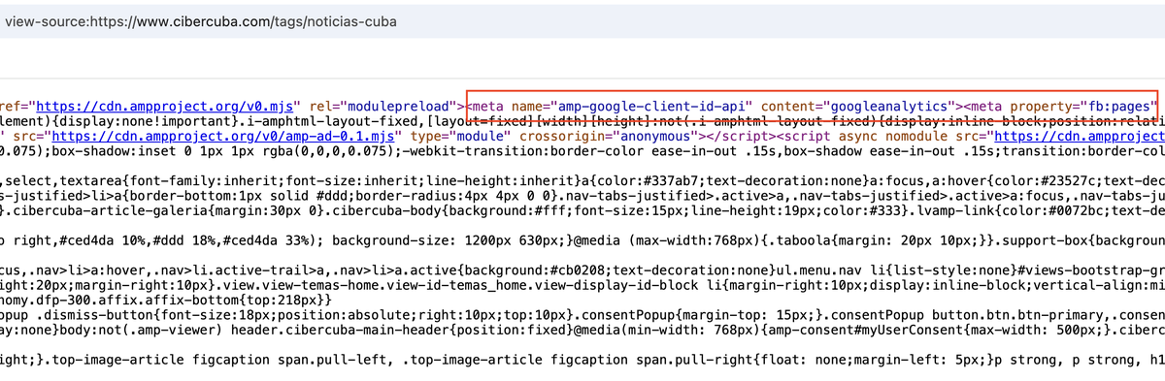The image size is (1165, 381).
Task: Follow the nomodule script cdn.ampproject link
Action: [1079, 136]
